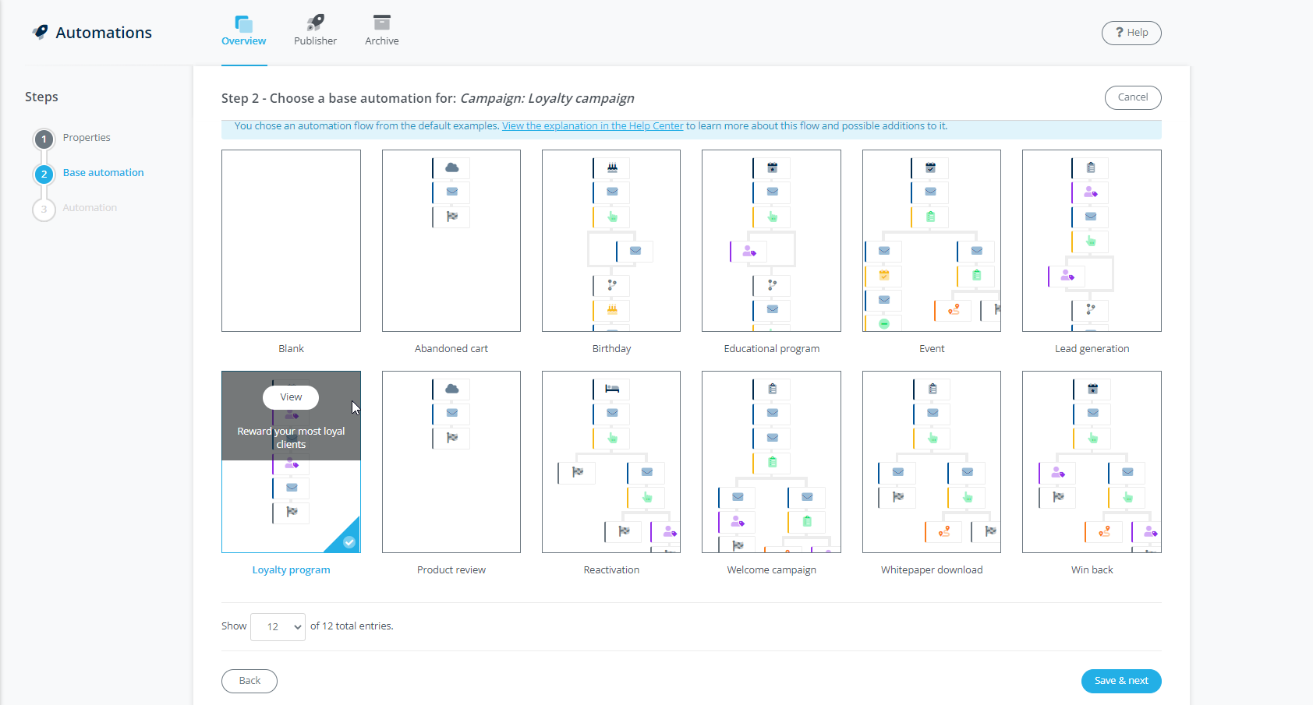Image resolution: width=1313 pixels, height=705 pixels.
Task: Select step 2 Base automation circle
Action: point(44,174)
